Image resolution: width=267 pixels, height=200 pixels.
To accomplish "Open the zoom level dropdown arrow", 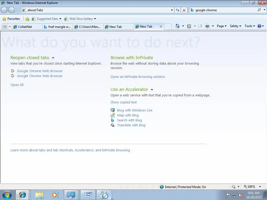I will [x=260, y=187].
